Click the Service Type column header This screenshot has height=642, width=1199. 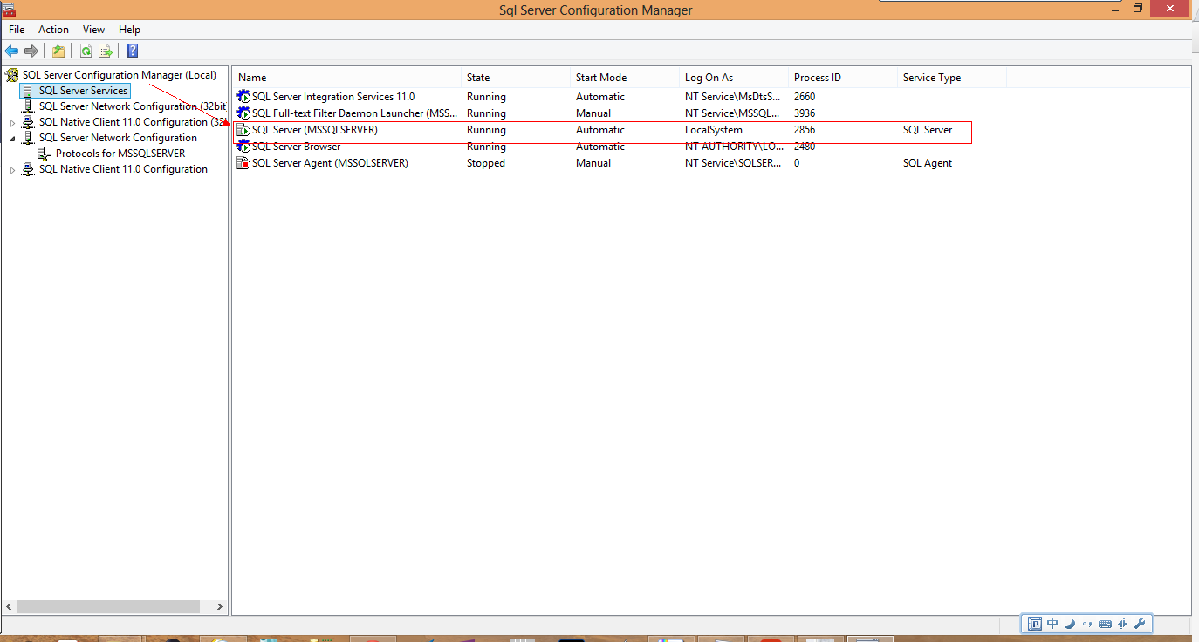(x=952, y=78)
